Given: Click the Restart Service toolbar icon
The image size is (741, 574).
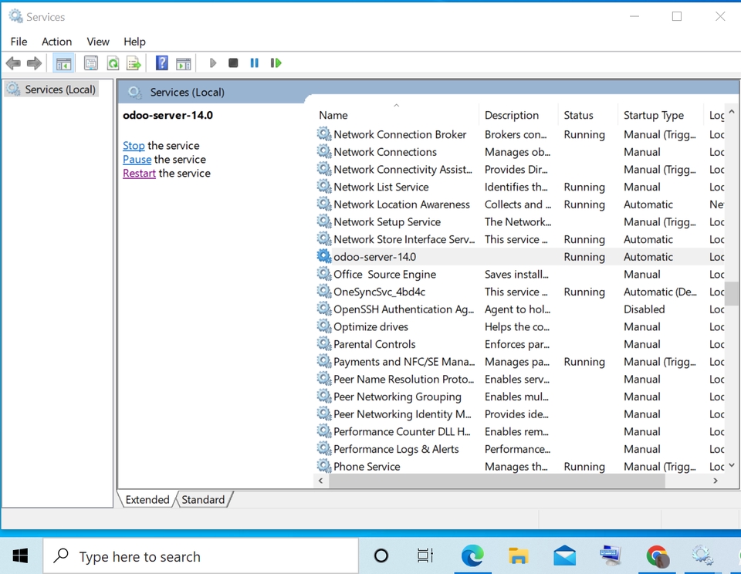Looking at the screenshot, I should click(276, 63).
